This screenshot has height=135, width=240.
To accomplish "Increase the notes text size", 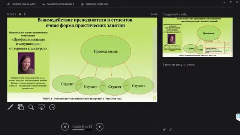I will 164,129.
